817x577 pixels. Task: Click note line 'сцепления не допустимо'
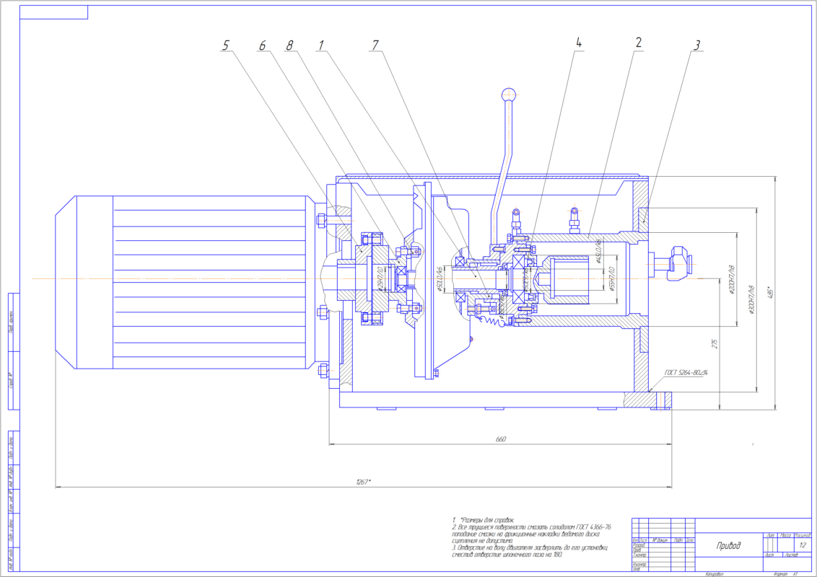click(483, 541)
